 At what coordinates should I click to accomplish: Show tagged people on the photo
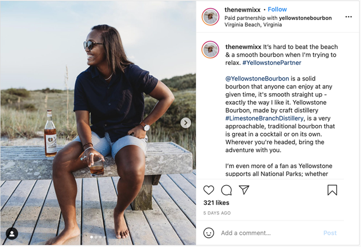click(x=12, y=233)
